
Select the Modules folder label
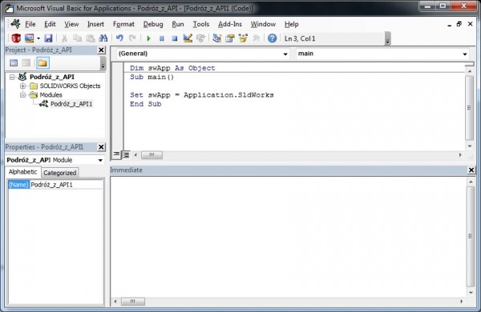pyautogui.click(x=51, y=95)
